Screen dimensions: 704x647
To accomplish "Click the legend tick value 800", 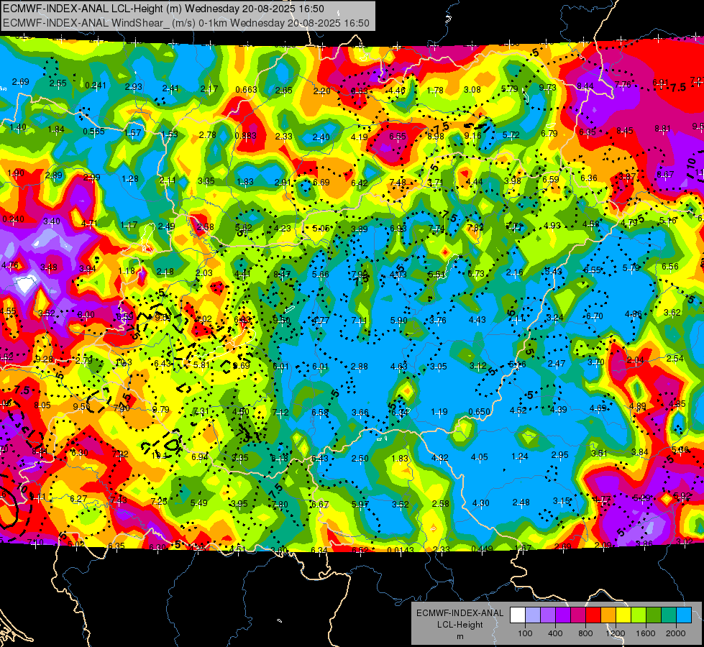I will pyautogui.click(x=585, y=633).
